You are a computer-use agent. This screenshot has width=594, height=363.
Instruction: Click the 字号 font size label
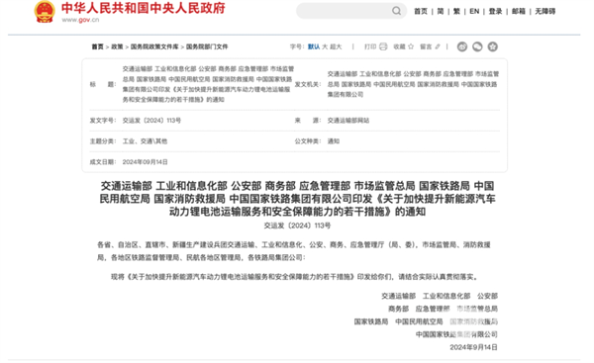click(x=297, y=46)
